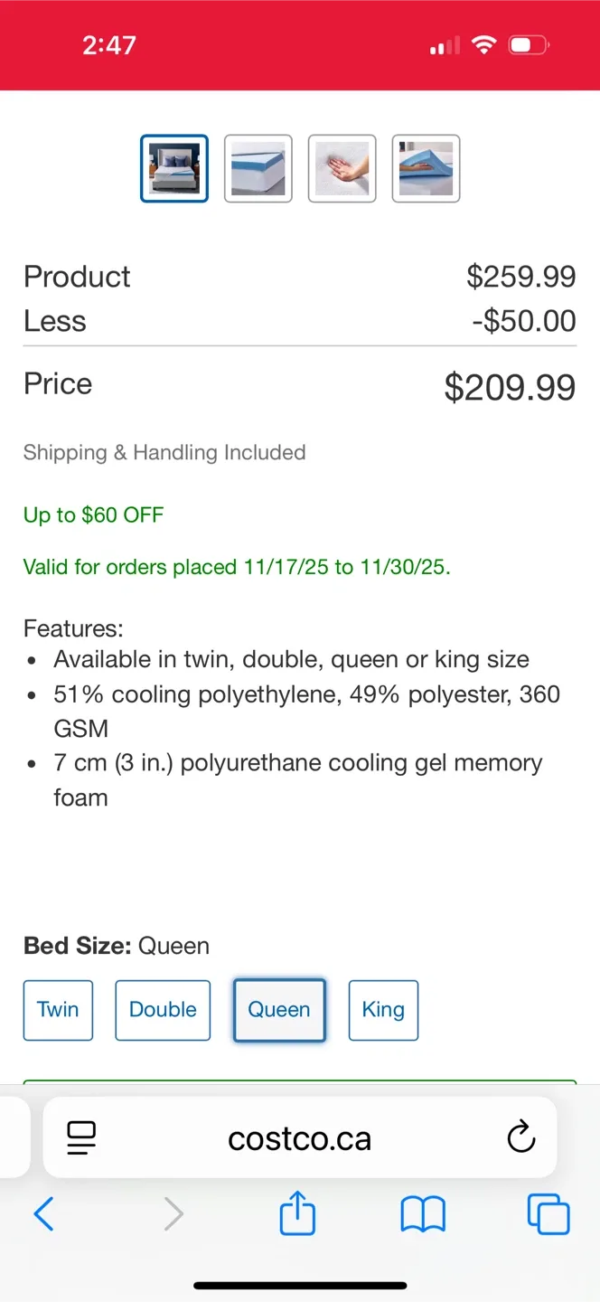Open the Safari page settings icon
Screen dimensions: 600x1302
pyautogui.click(x=80, y=1137)
